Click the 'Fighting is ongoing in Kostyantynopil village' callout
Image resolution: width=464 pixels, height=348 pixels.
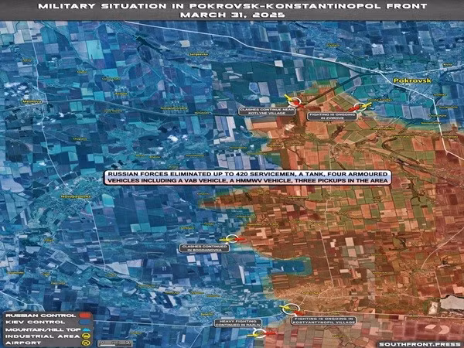click(323, 321)
